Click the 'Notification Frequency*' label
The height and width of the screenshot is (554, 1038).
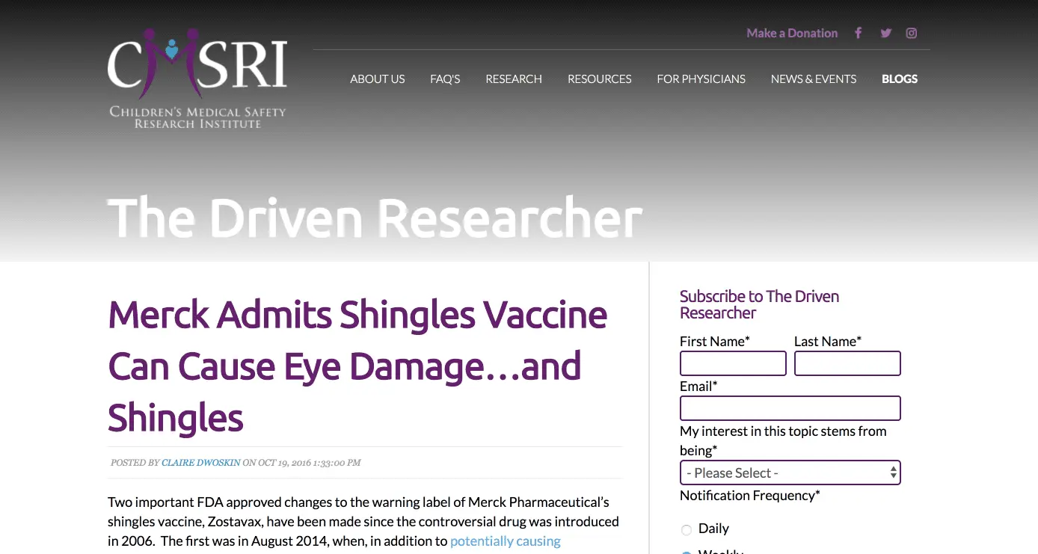750,495
